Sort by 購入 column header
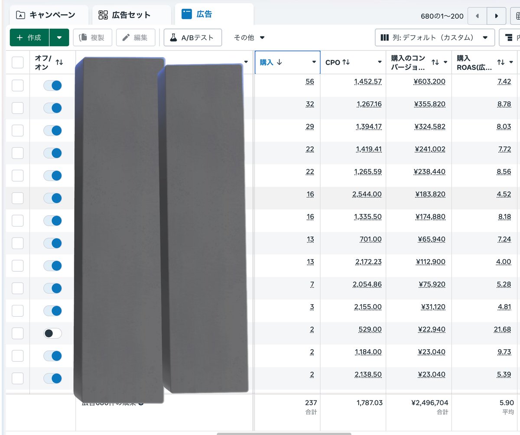Viewport: 520px width, 435px height. (271, 62)
